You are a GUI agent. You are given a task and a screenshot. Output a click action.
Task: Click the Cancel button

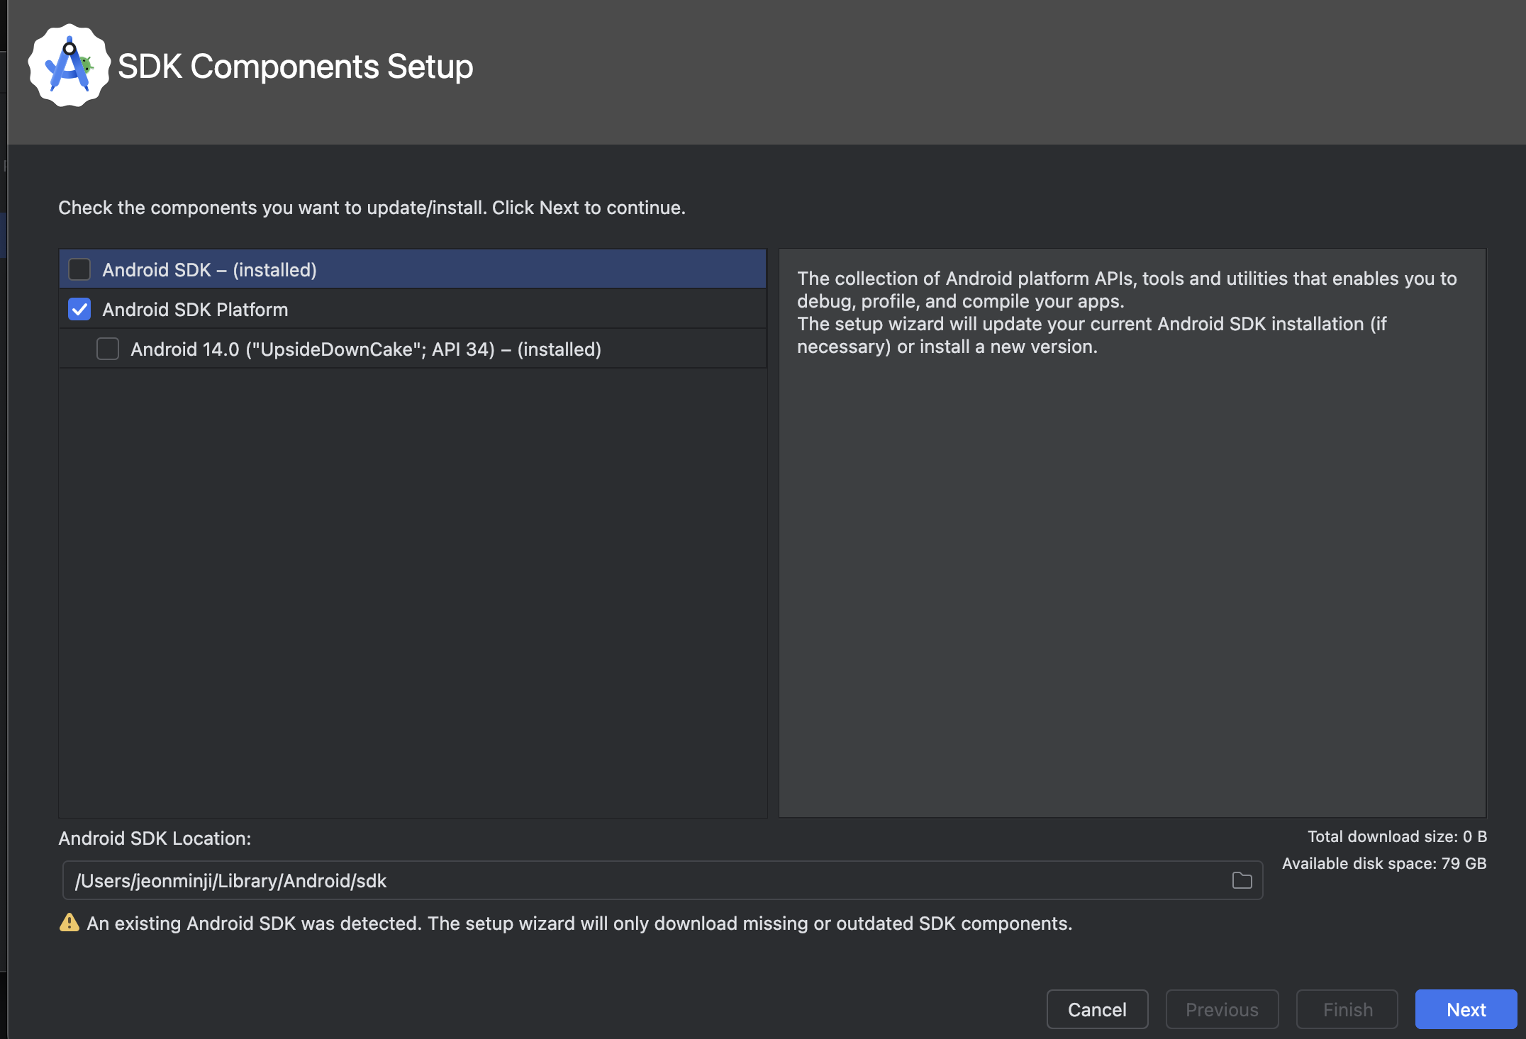[1097, 1009]
